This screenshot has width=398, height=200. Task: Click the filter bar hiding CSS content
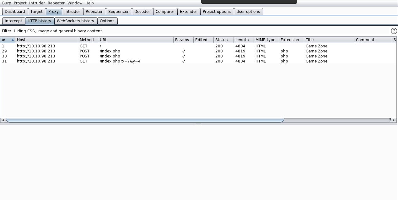(x=195, y=31)
